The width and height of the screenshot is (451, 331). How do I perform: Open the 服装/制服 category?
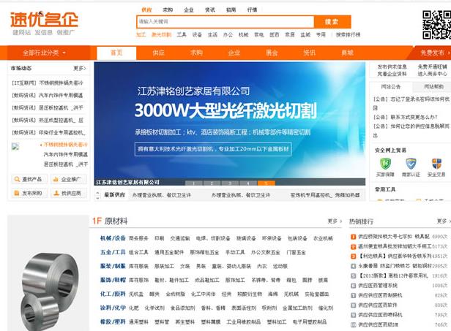tap(113, 266)
